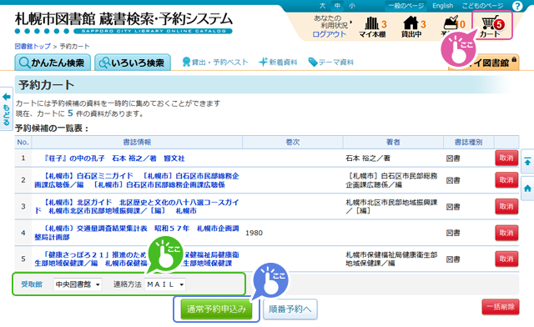This screenshot has height=327, width=534.
Task: Open the cart icon with 5 items
Action: click(x=491, y=25)
